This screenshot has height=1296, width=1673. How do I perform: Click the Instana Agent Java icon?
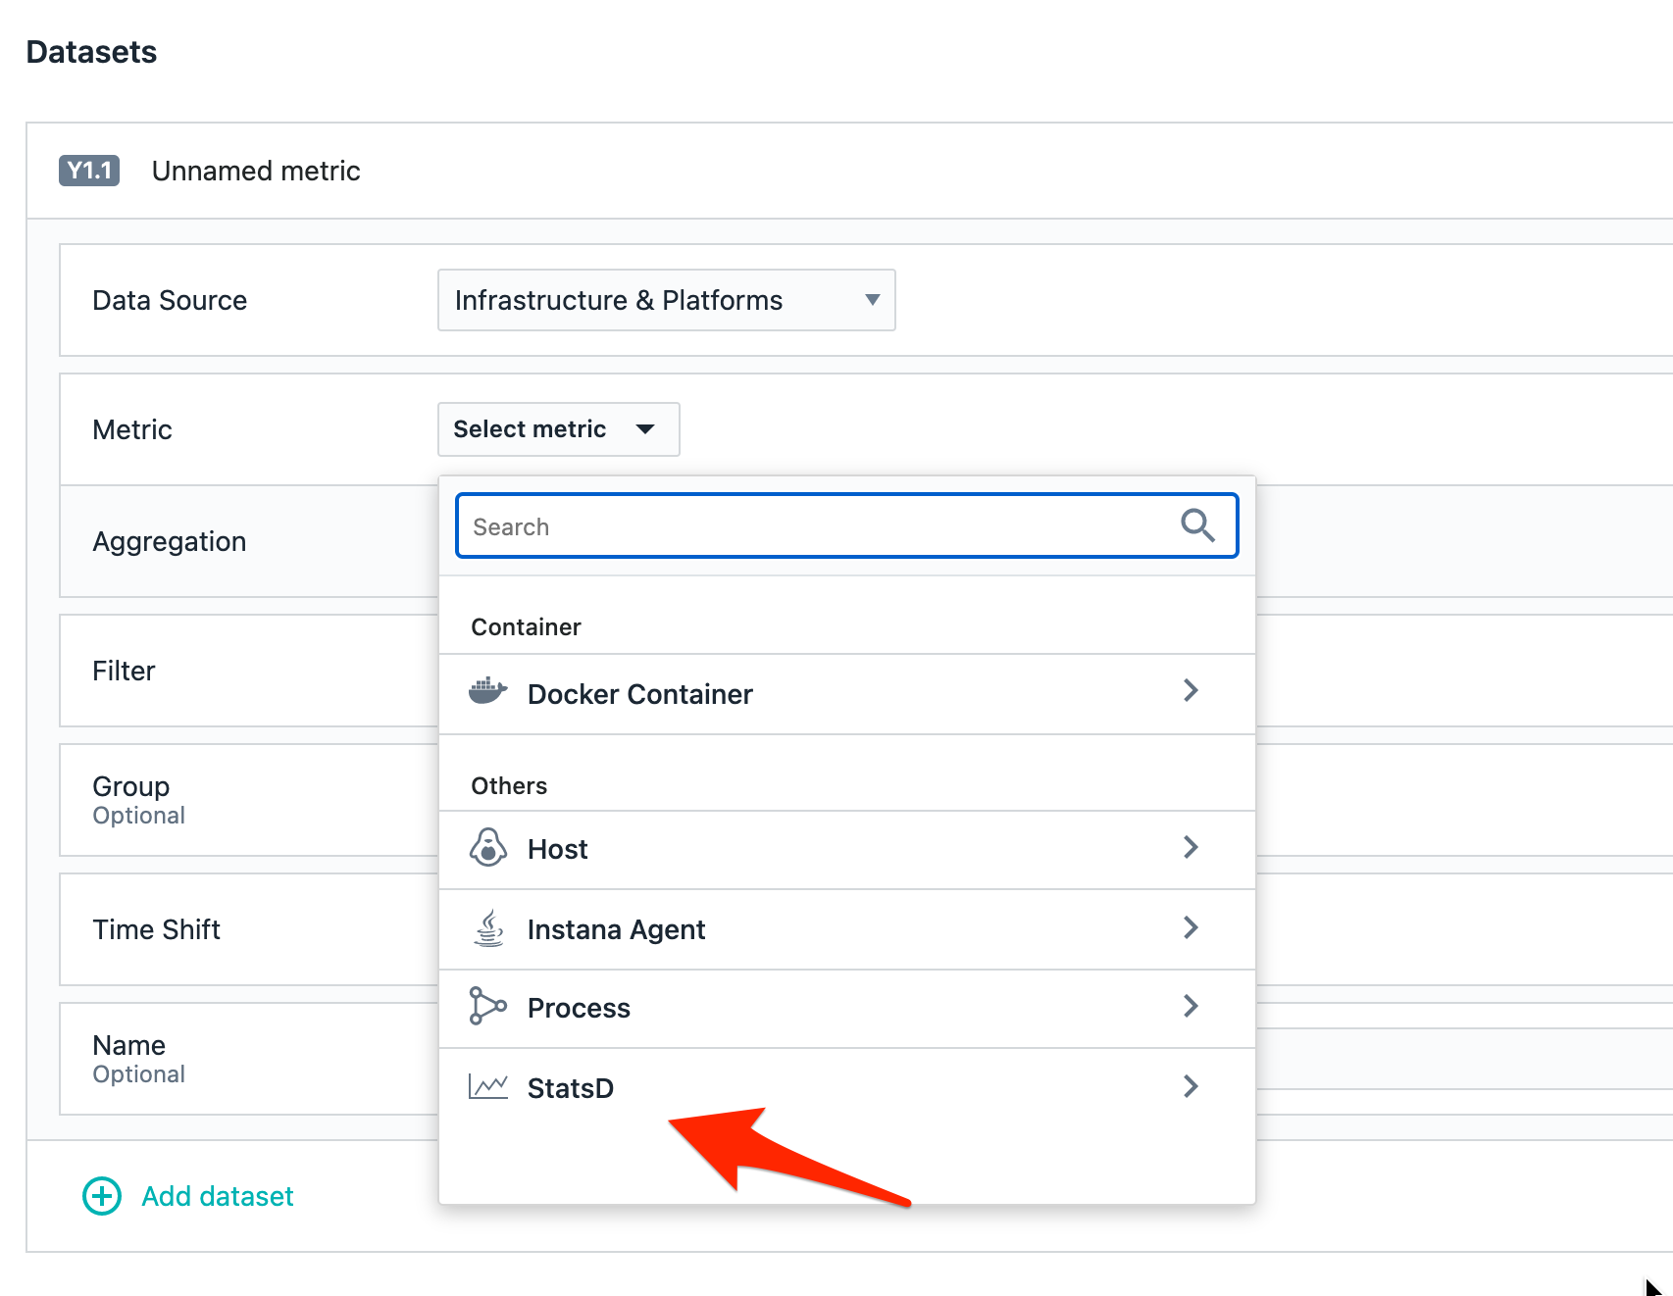click(488, 928)
